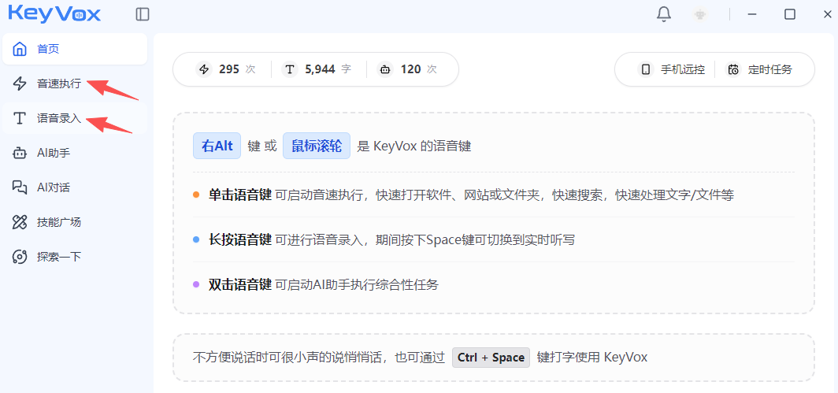Click the 5,944 字 statistic

[x=317, y=69]
